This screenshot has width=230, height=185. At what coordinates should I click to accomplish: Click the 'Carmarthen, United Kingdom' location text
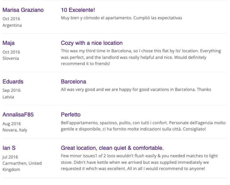[22, 166]
